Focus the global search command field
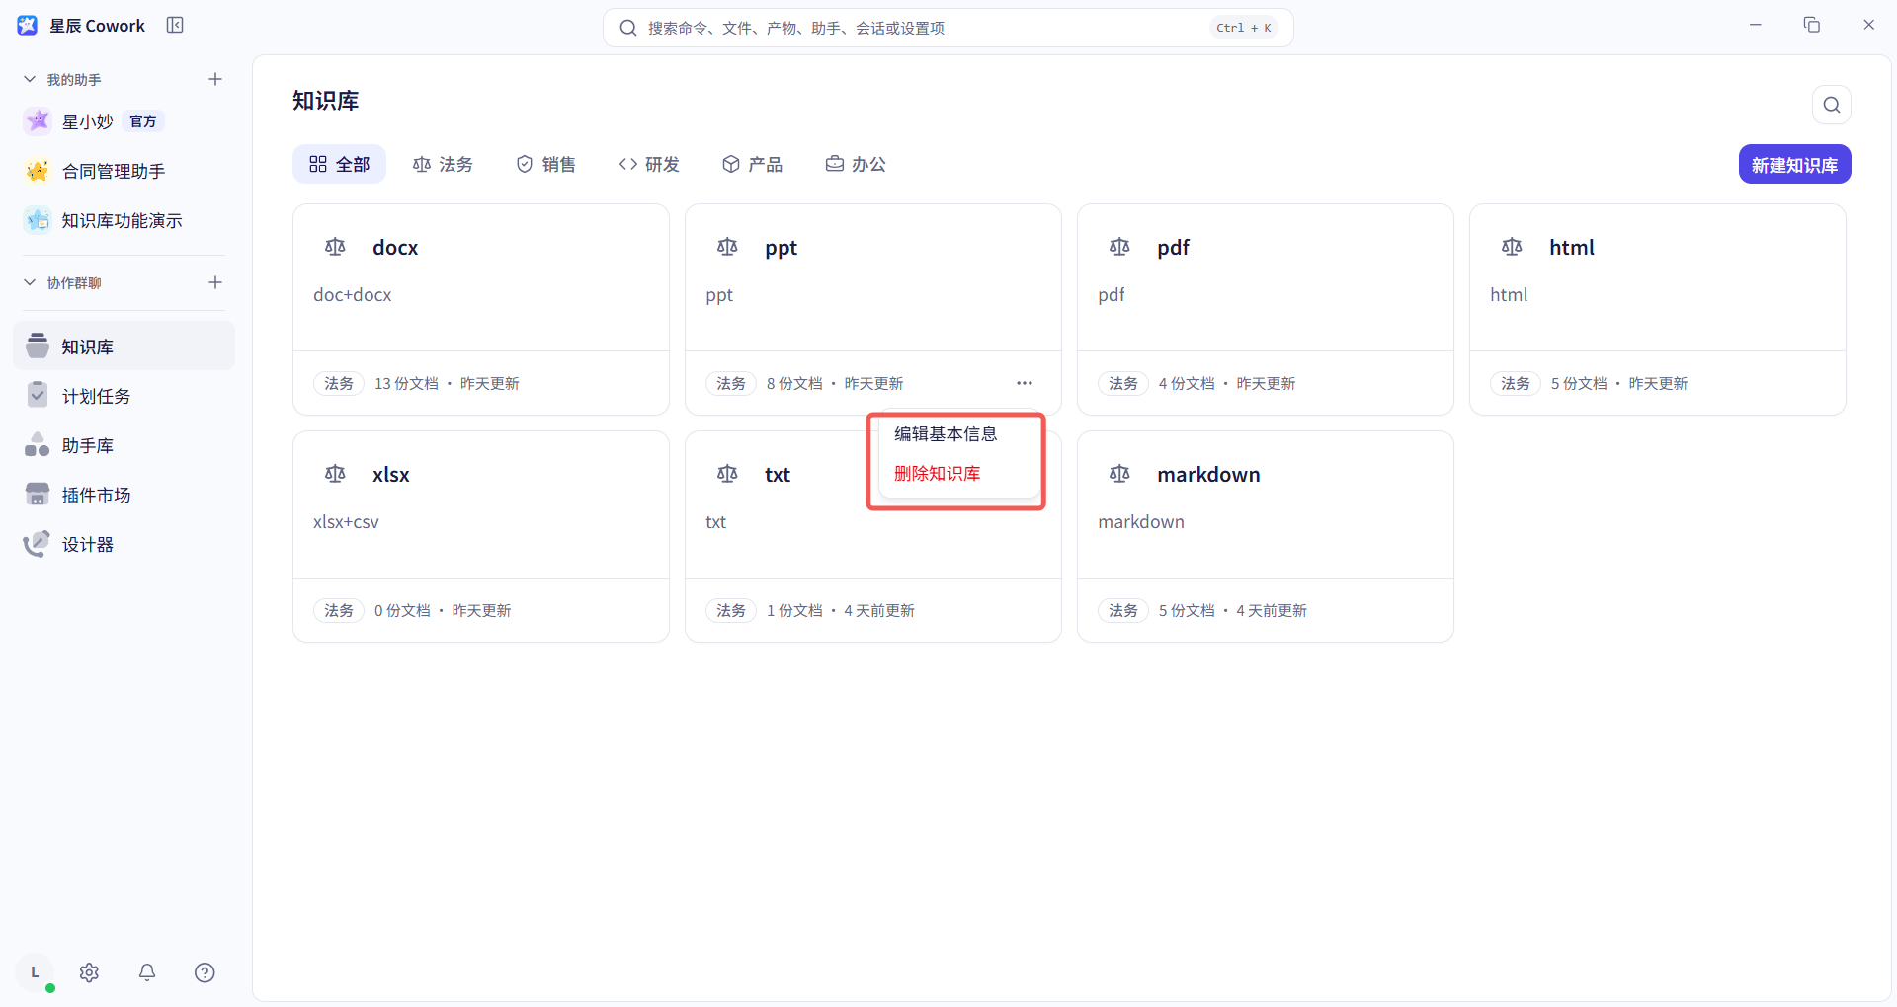This screenshot has height=1007, width=1897. (x=948, y=28)
